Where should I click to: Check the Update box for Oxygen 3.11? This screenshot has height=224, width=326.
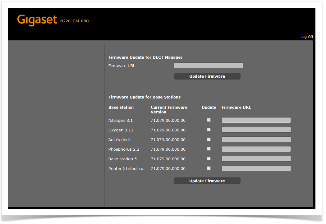point(209,130)
